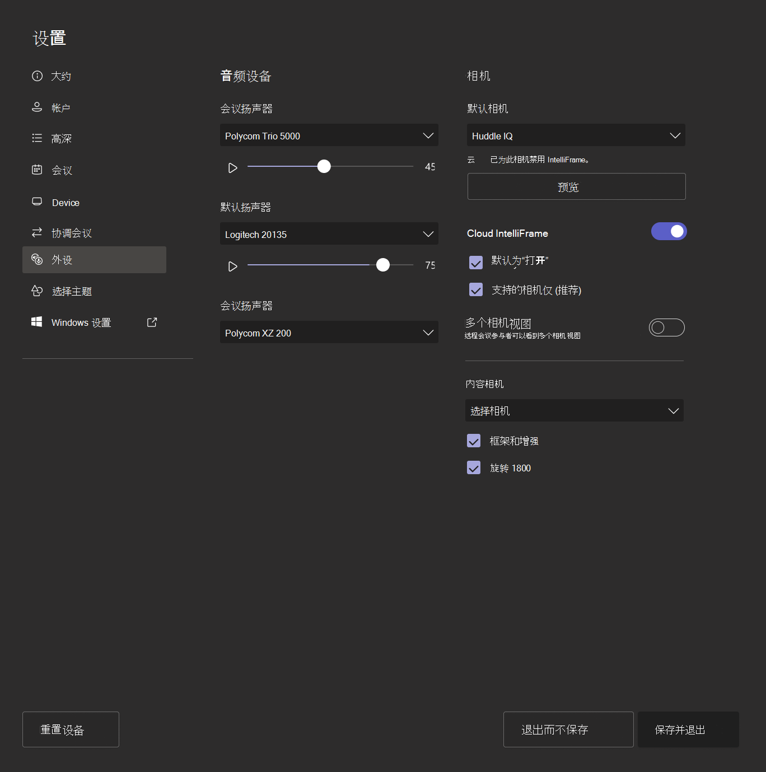Click the account person icon beside 帐户
Screen dimensions: 766x772
37,107
